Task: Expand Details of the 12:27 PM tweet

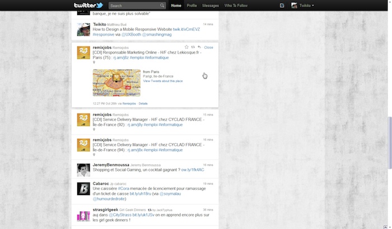Action: (143, 103)
